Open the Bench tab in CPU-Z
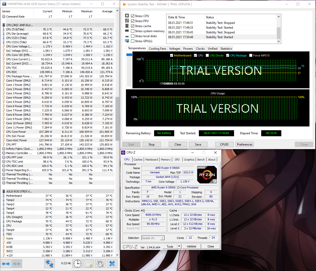The height and width of the screenshot is (271, 316). tap(201, 160)
